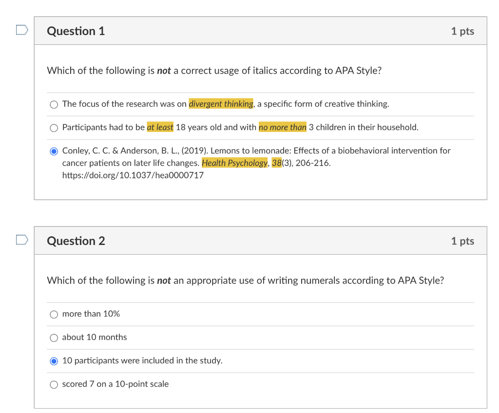Image resolution: width=499 pixels, height=413 pixels.
Task: Click the 'Question 1' header title
Action: pos(76,31)
